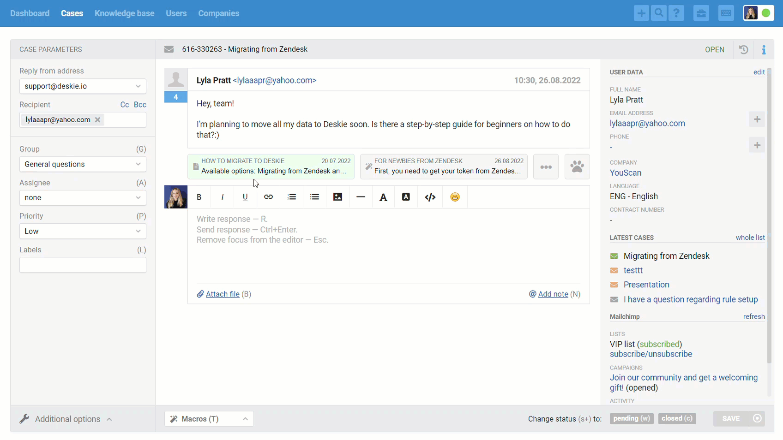The image size is (783, 440).
Task: Insert For newbies from Zendesk macro
Action: click(444, 166)
